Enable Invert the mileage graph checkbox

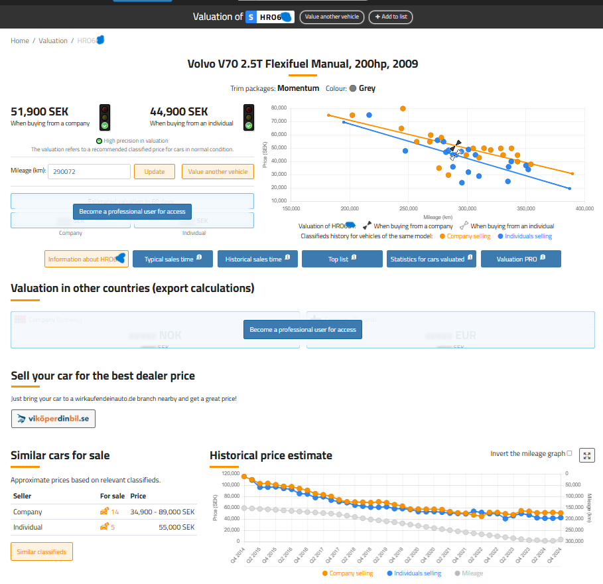tap(569, 454)
